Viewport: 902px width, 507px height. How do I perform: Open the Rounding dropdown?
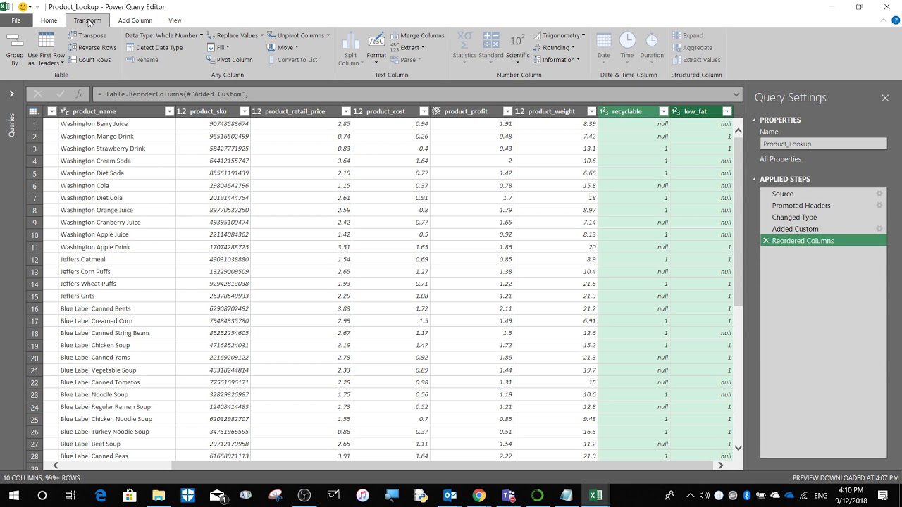[555, 48]
